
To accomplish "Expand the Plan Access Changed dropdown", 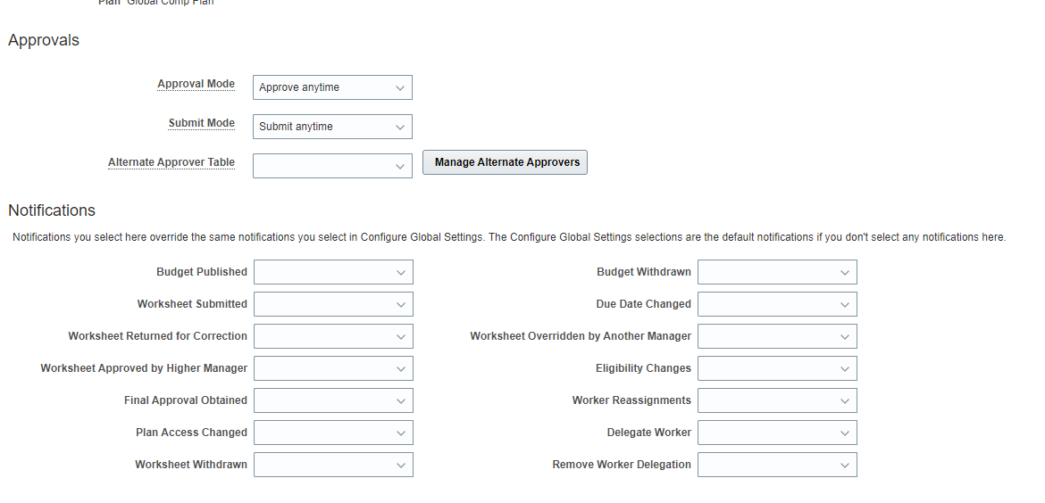I will tap(333, 433).
